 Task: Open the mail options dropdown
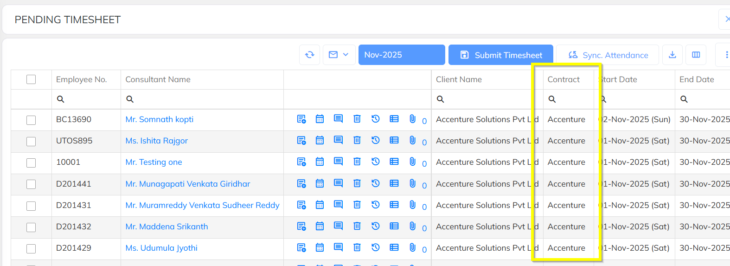pos(339,55)
